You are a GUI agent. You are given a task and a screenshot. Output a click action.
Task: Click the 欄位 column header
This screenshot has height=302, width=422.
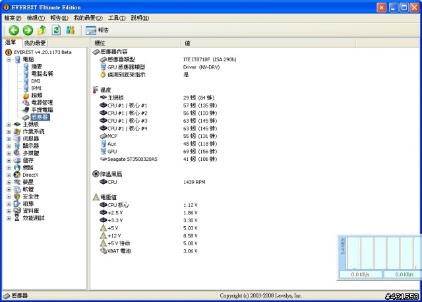click(x=135, y=43)
